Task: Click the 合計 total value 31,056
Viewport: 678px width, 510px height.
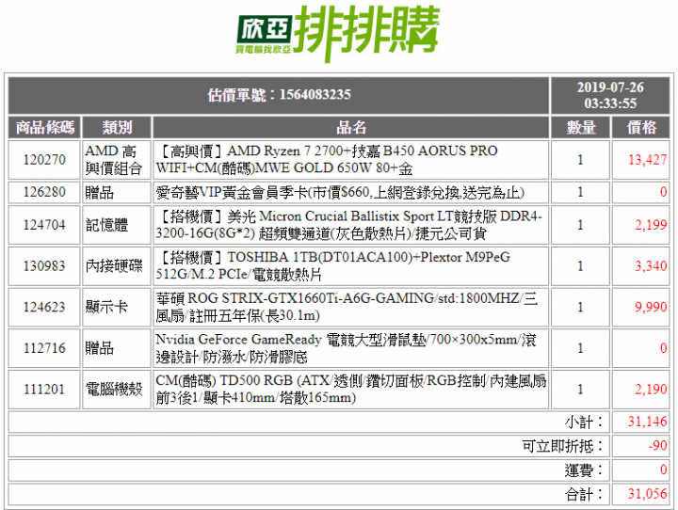Action: [647, 494]
